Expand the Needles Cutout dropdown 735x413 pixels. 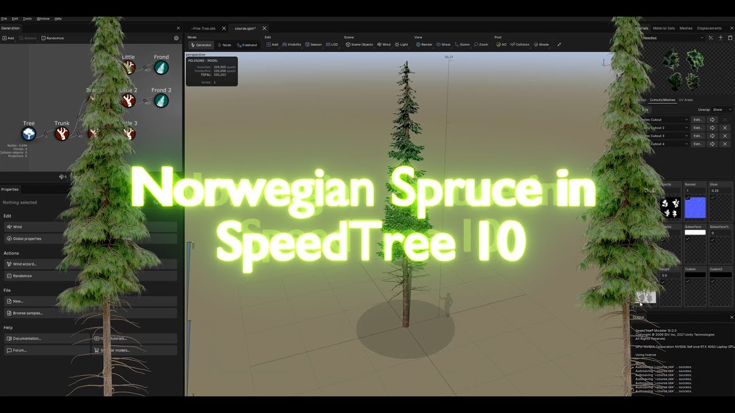pyautogui.click(x=665, y=120)
